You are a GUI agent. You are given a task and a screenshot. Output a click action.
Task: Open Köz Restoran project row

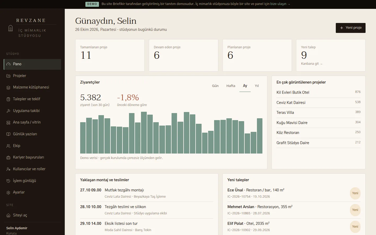pyautogui.click(x=319, y=133)
